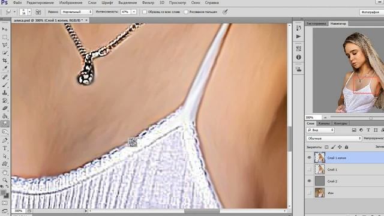The width and height of the screenshot is (384, 216).
Task: Filter layers by adjustment type icon
Action: coord(361,130)
